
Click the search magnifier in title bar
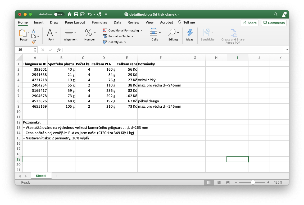[276, 14]
